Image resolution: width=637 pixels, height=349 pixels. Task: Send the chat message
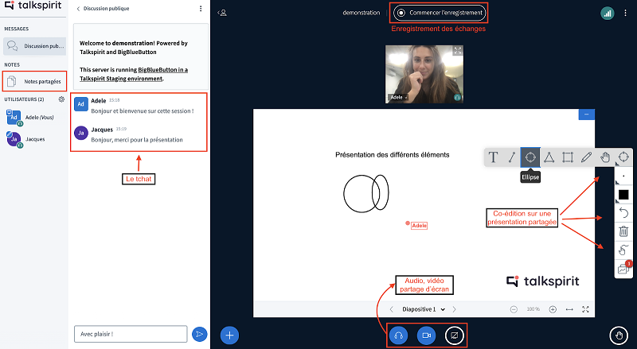pos(200,335)
